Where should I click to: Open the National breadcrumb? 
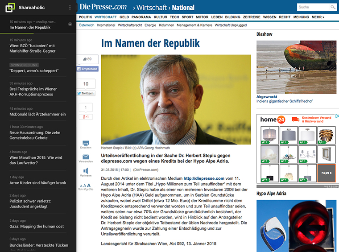183,8
